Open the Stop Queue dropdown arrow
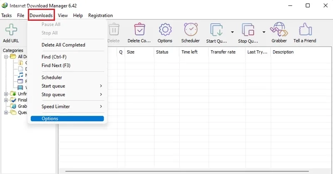The height and width of the screenshot is (174, 333). click(x=264, y=32)
